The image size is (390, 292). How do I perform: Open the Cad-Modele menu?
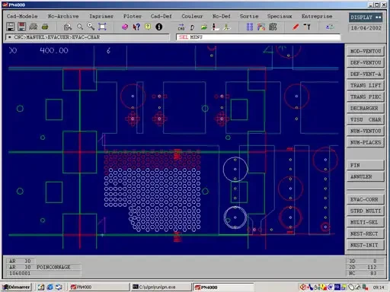coord(22,16)
